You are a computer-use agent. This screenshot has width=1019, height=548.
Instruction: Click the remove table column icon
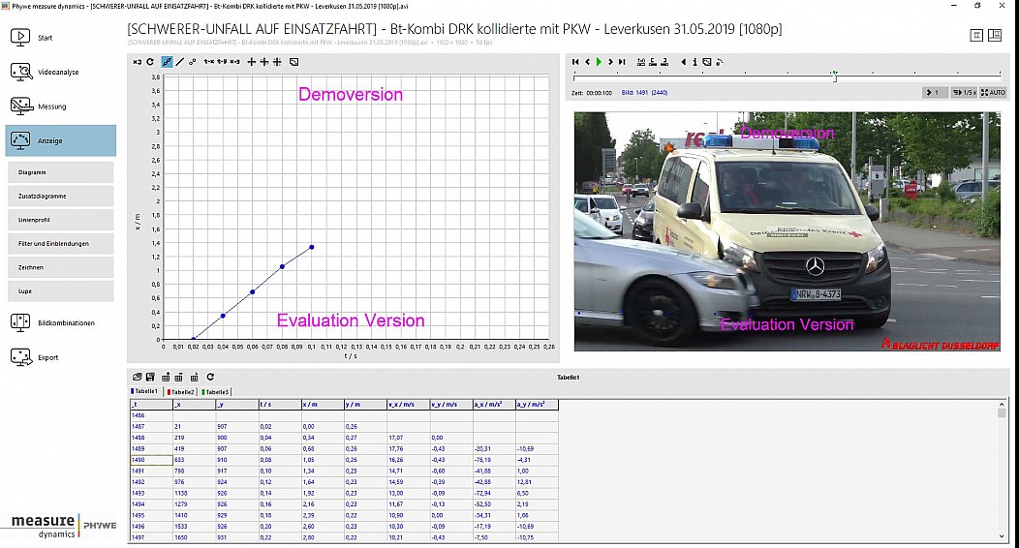point(179,377)
